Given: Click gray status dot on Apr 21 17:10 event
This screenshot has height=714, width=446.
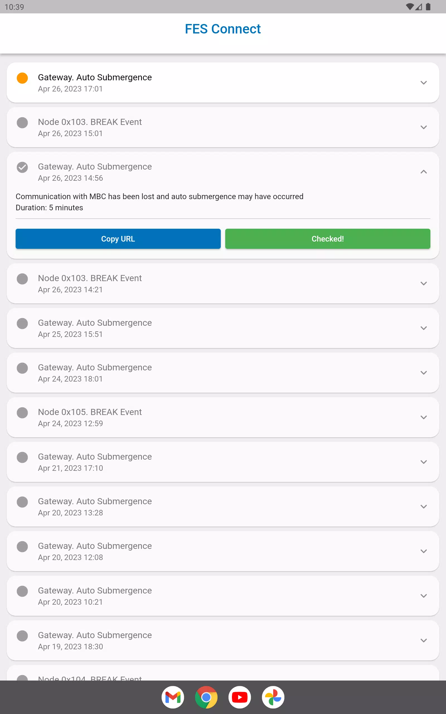Looking at the screenshot, I should [x=22, y=457].
